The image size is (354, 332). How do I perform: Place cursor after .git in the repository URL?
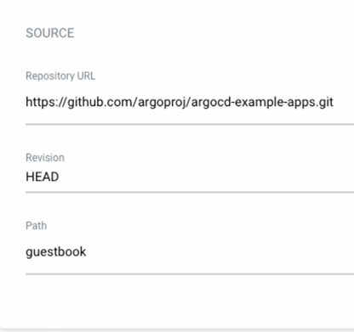334,102
